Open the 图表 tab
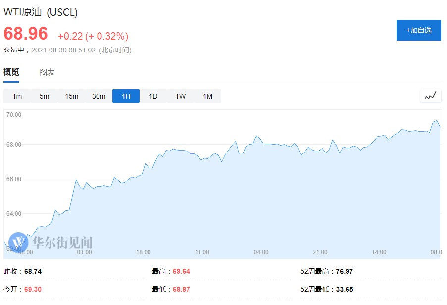Screen dimensions: 447x305 click(47, 72)
